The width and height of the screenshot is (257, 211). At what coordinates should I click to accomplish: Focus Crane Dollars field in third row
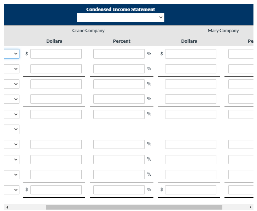(x=56, y=84)
